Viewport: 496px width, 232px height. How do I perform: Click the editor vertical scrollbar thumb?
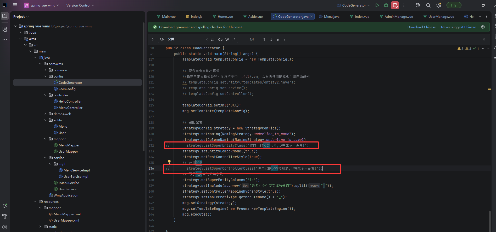[x=489, y=221]
